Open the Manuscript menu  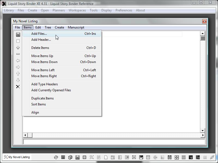[x=76, y=27]
